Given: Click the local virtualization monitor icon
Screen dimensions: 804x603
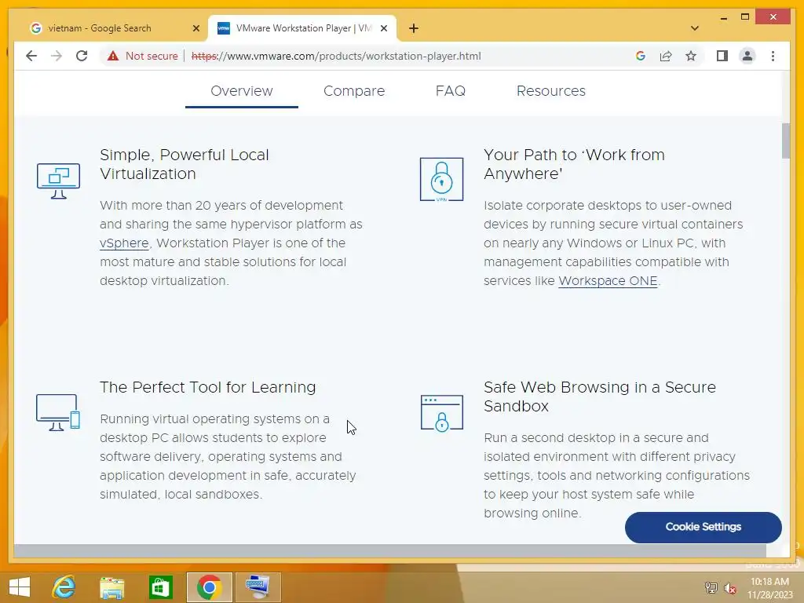Looking at the screenshot, I should pos(58,181).
